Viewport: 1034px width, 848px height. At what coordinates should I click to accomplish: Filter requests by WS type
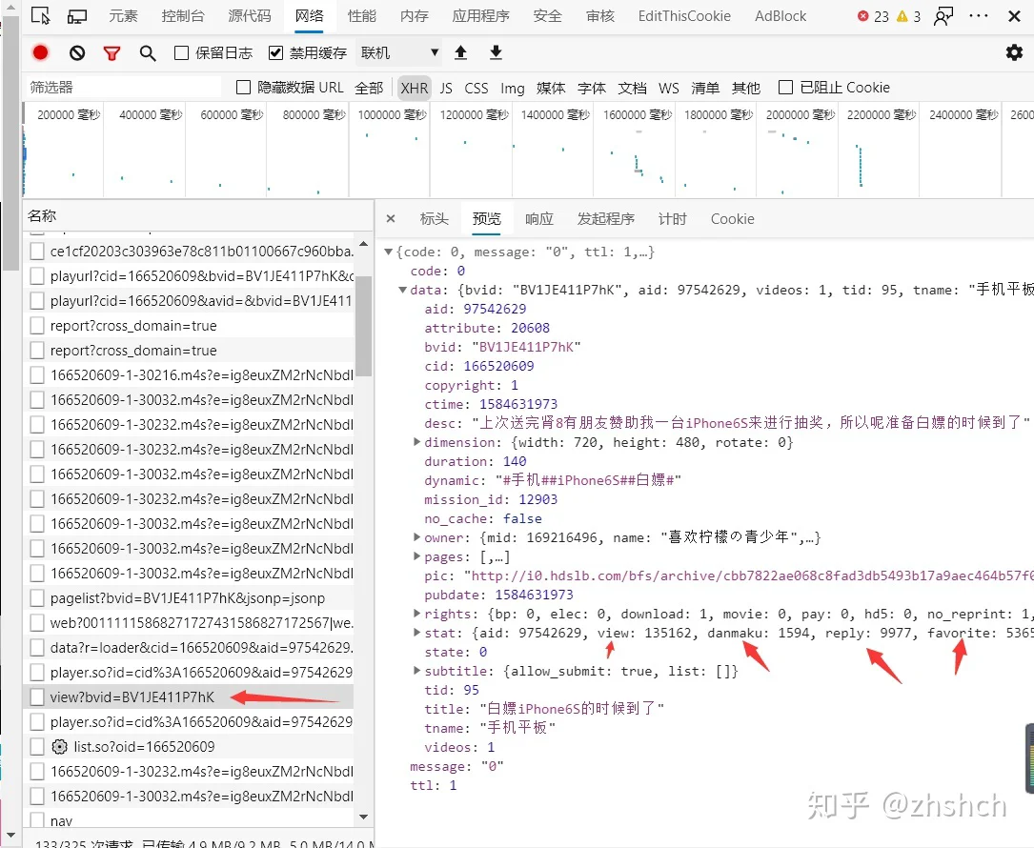pos(669,88)
